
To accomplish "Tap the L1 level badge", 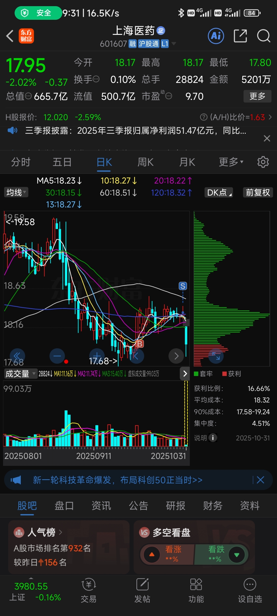I will pyautogui.click(x=165, y=44).
